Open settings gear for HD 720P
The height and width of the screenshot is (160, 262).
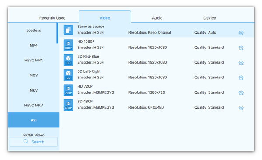[x=241, y=93]
